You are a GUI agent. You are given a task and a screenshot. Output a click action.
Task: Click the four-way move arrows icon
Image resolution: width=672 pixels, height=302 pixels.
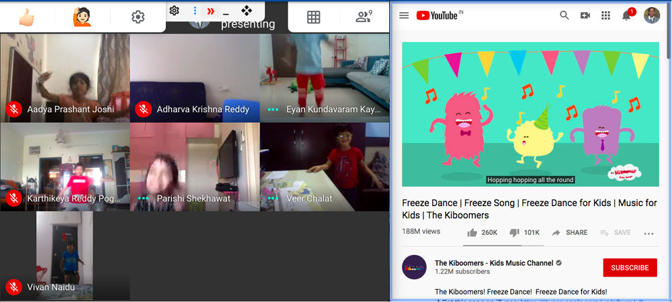(247, 11)
